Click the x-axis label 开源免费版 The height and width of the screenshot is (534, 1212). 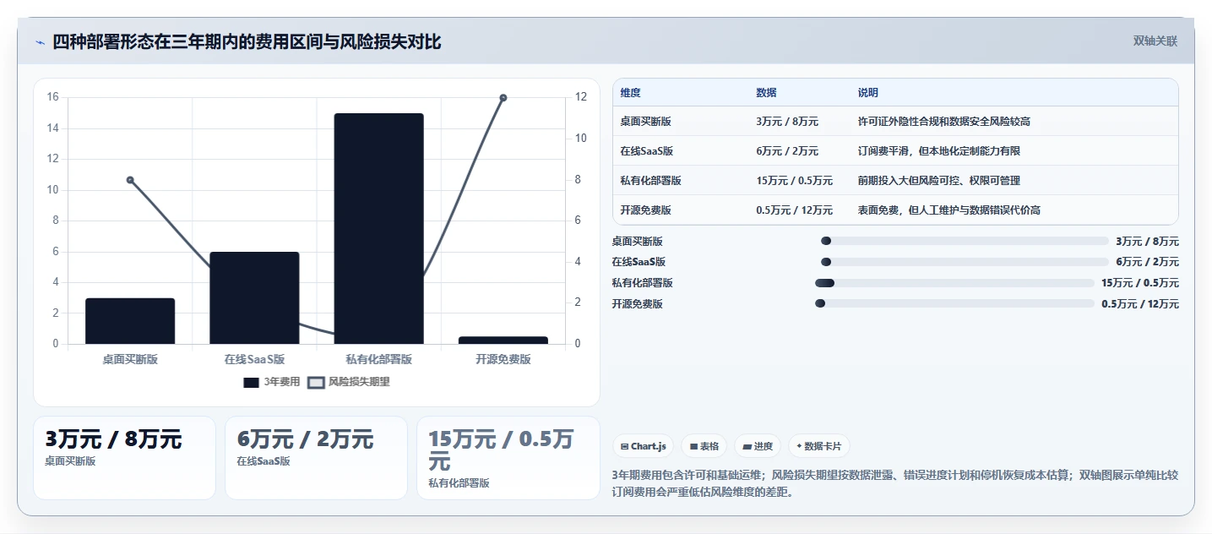click(x=503, y=359)
